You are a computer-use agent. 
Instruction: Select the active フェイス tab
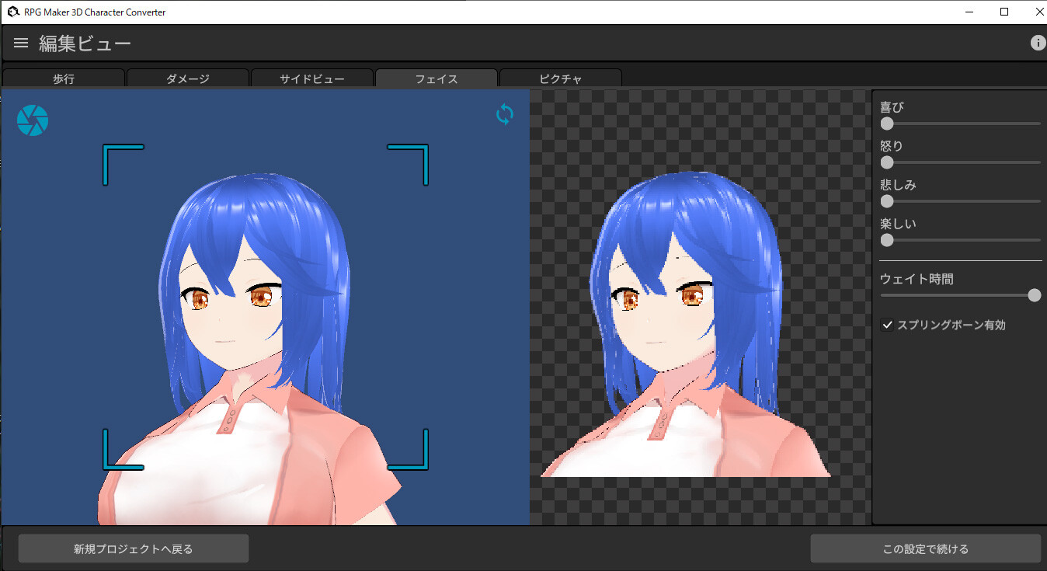pyautogui.click(x=436, y=78)
